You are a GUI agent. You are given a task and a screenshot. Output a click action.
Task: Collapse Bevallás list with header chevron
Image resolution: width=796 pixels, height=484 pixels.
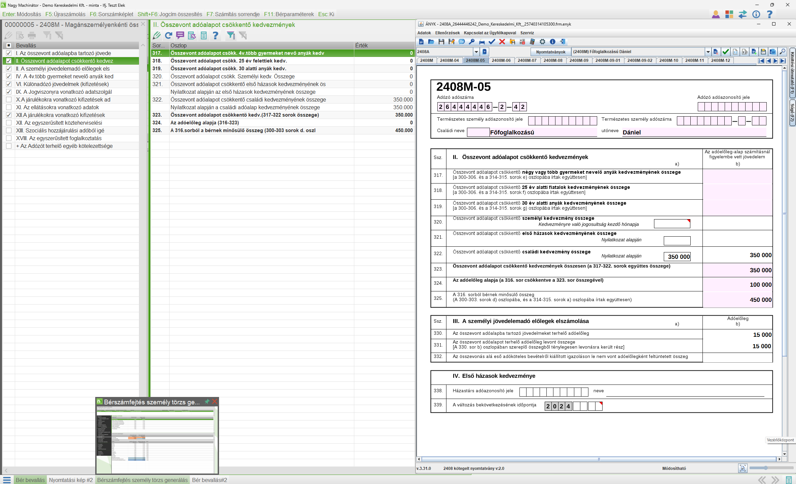[x=143, y=45]
